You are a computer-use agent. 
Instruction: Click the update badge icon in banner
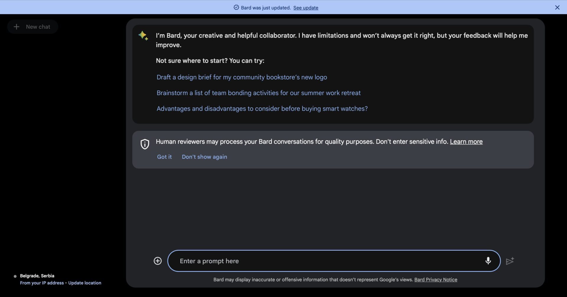(236, 8)
